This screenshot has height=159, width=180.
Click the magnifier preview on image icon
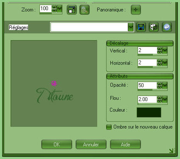click(x=84, y=10)
